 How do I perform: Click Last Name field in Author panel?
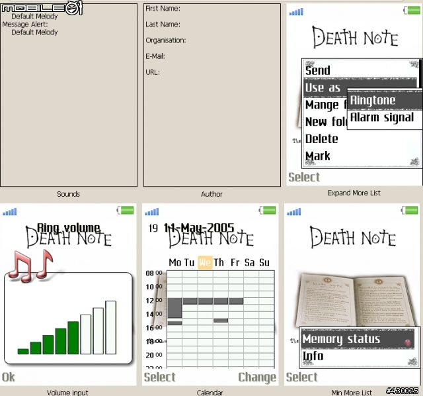tap(163, 25)
